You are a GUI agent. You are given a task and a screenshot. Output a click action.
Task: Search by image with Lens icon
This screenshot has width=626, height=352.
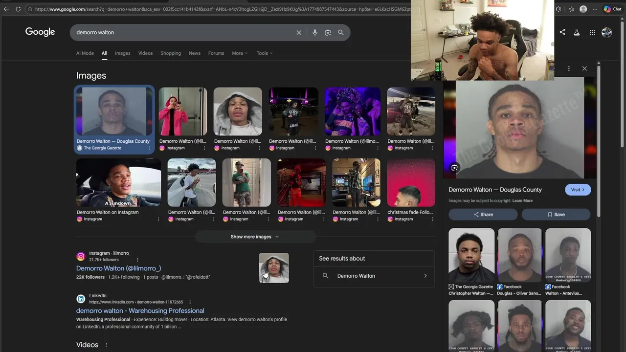click(x=328, y=32)
